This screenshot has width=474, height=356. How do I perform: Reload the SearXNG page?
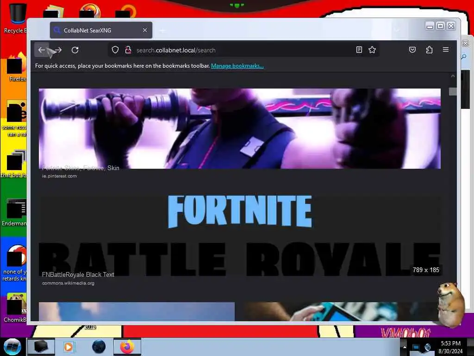point(75,50)
